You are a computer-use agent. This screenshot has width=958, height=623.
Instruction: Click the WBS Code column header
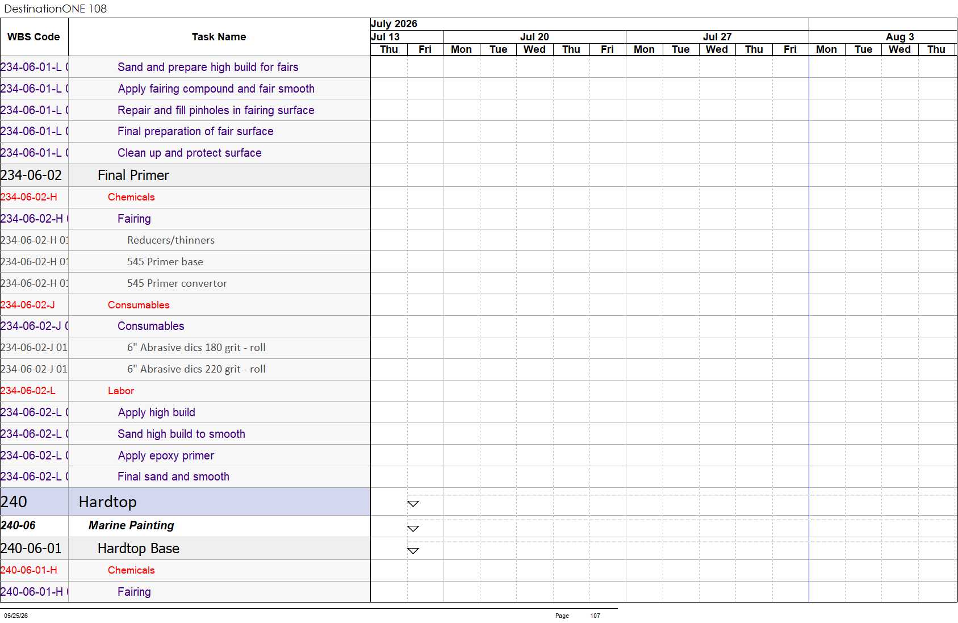[34, 37]
